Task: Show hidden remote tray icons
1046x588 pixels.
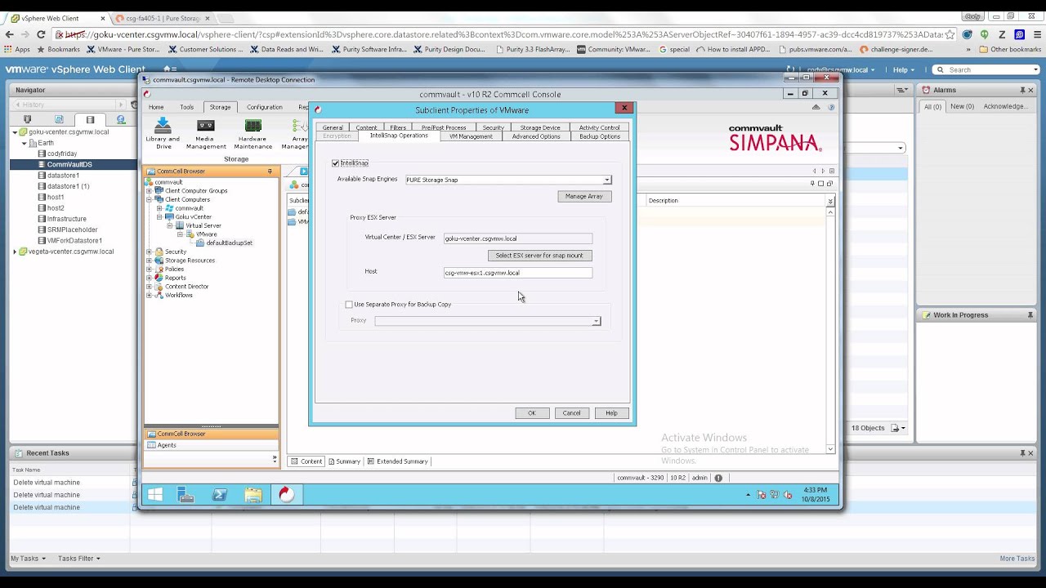Action: pyautogui.click(x=748, y=495)
